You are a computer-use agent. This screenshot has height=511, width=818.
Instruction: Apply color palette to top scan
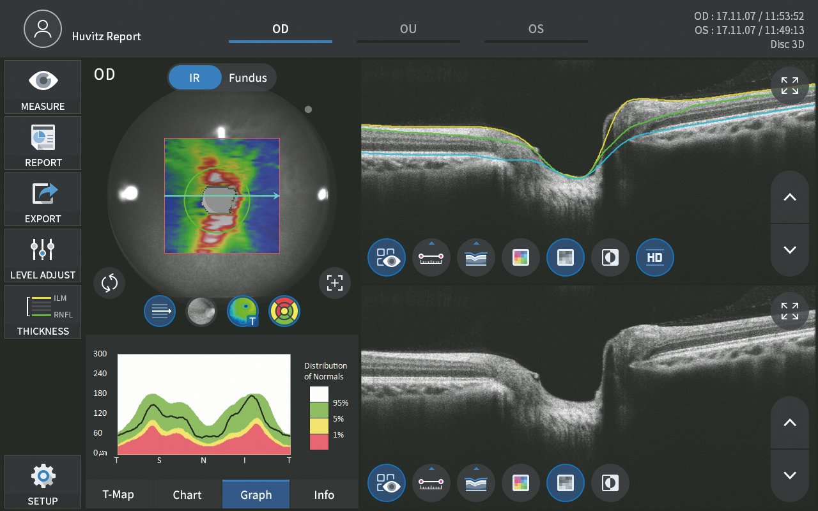point(521,258)
